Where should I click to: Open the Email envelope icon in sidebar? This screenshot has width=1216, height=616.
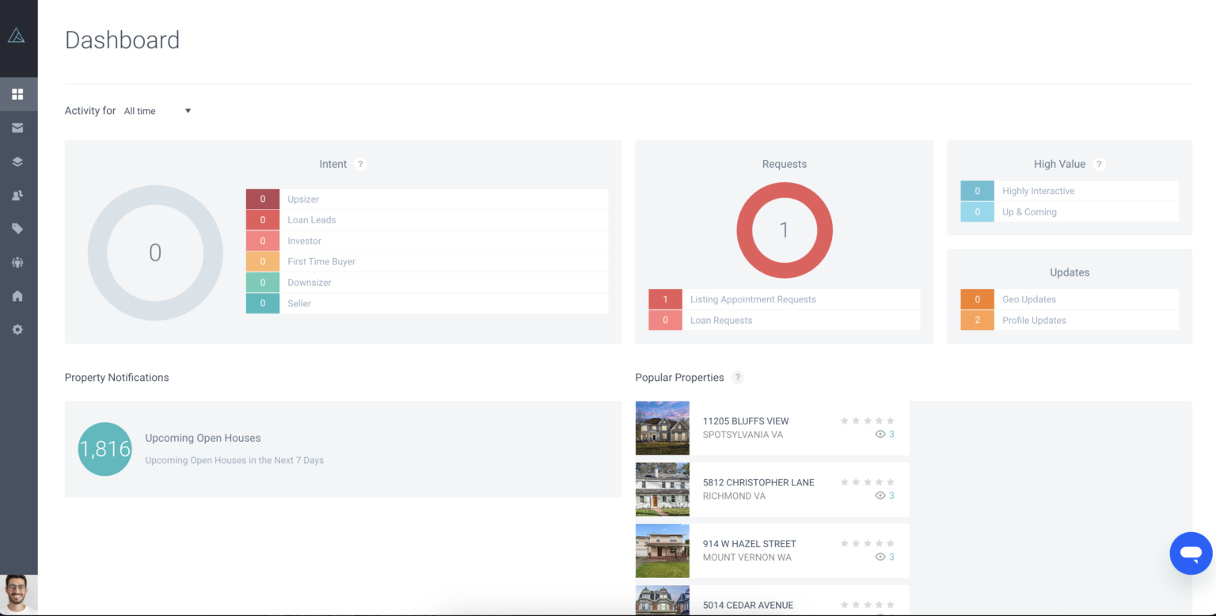(x=17, y=127)
